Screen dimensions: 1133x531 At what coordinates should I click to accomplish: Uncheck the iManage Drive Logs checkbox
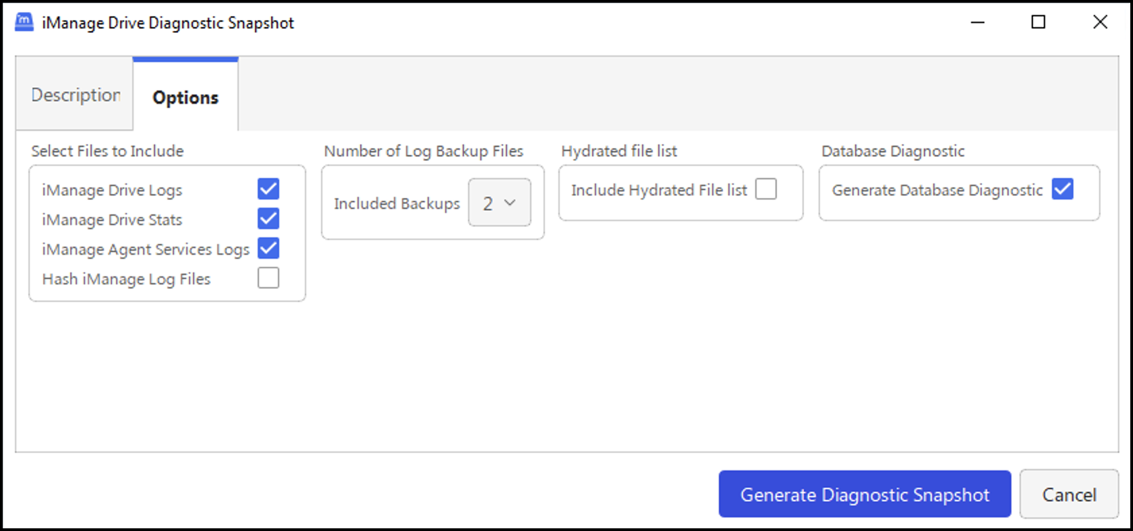click(x=268, y=189)
